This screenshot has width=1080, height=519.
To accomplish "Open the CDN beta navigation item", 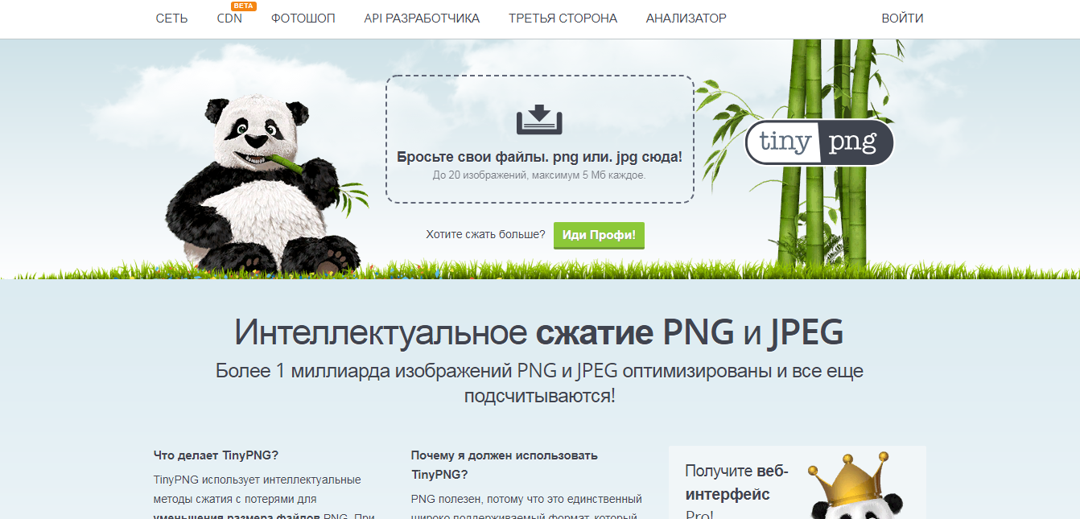I will coord(229,19).
